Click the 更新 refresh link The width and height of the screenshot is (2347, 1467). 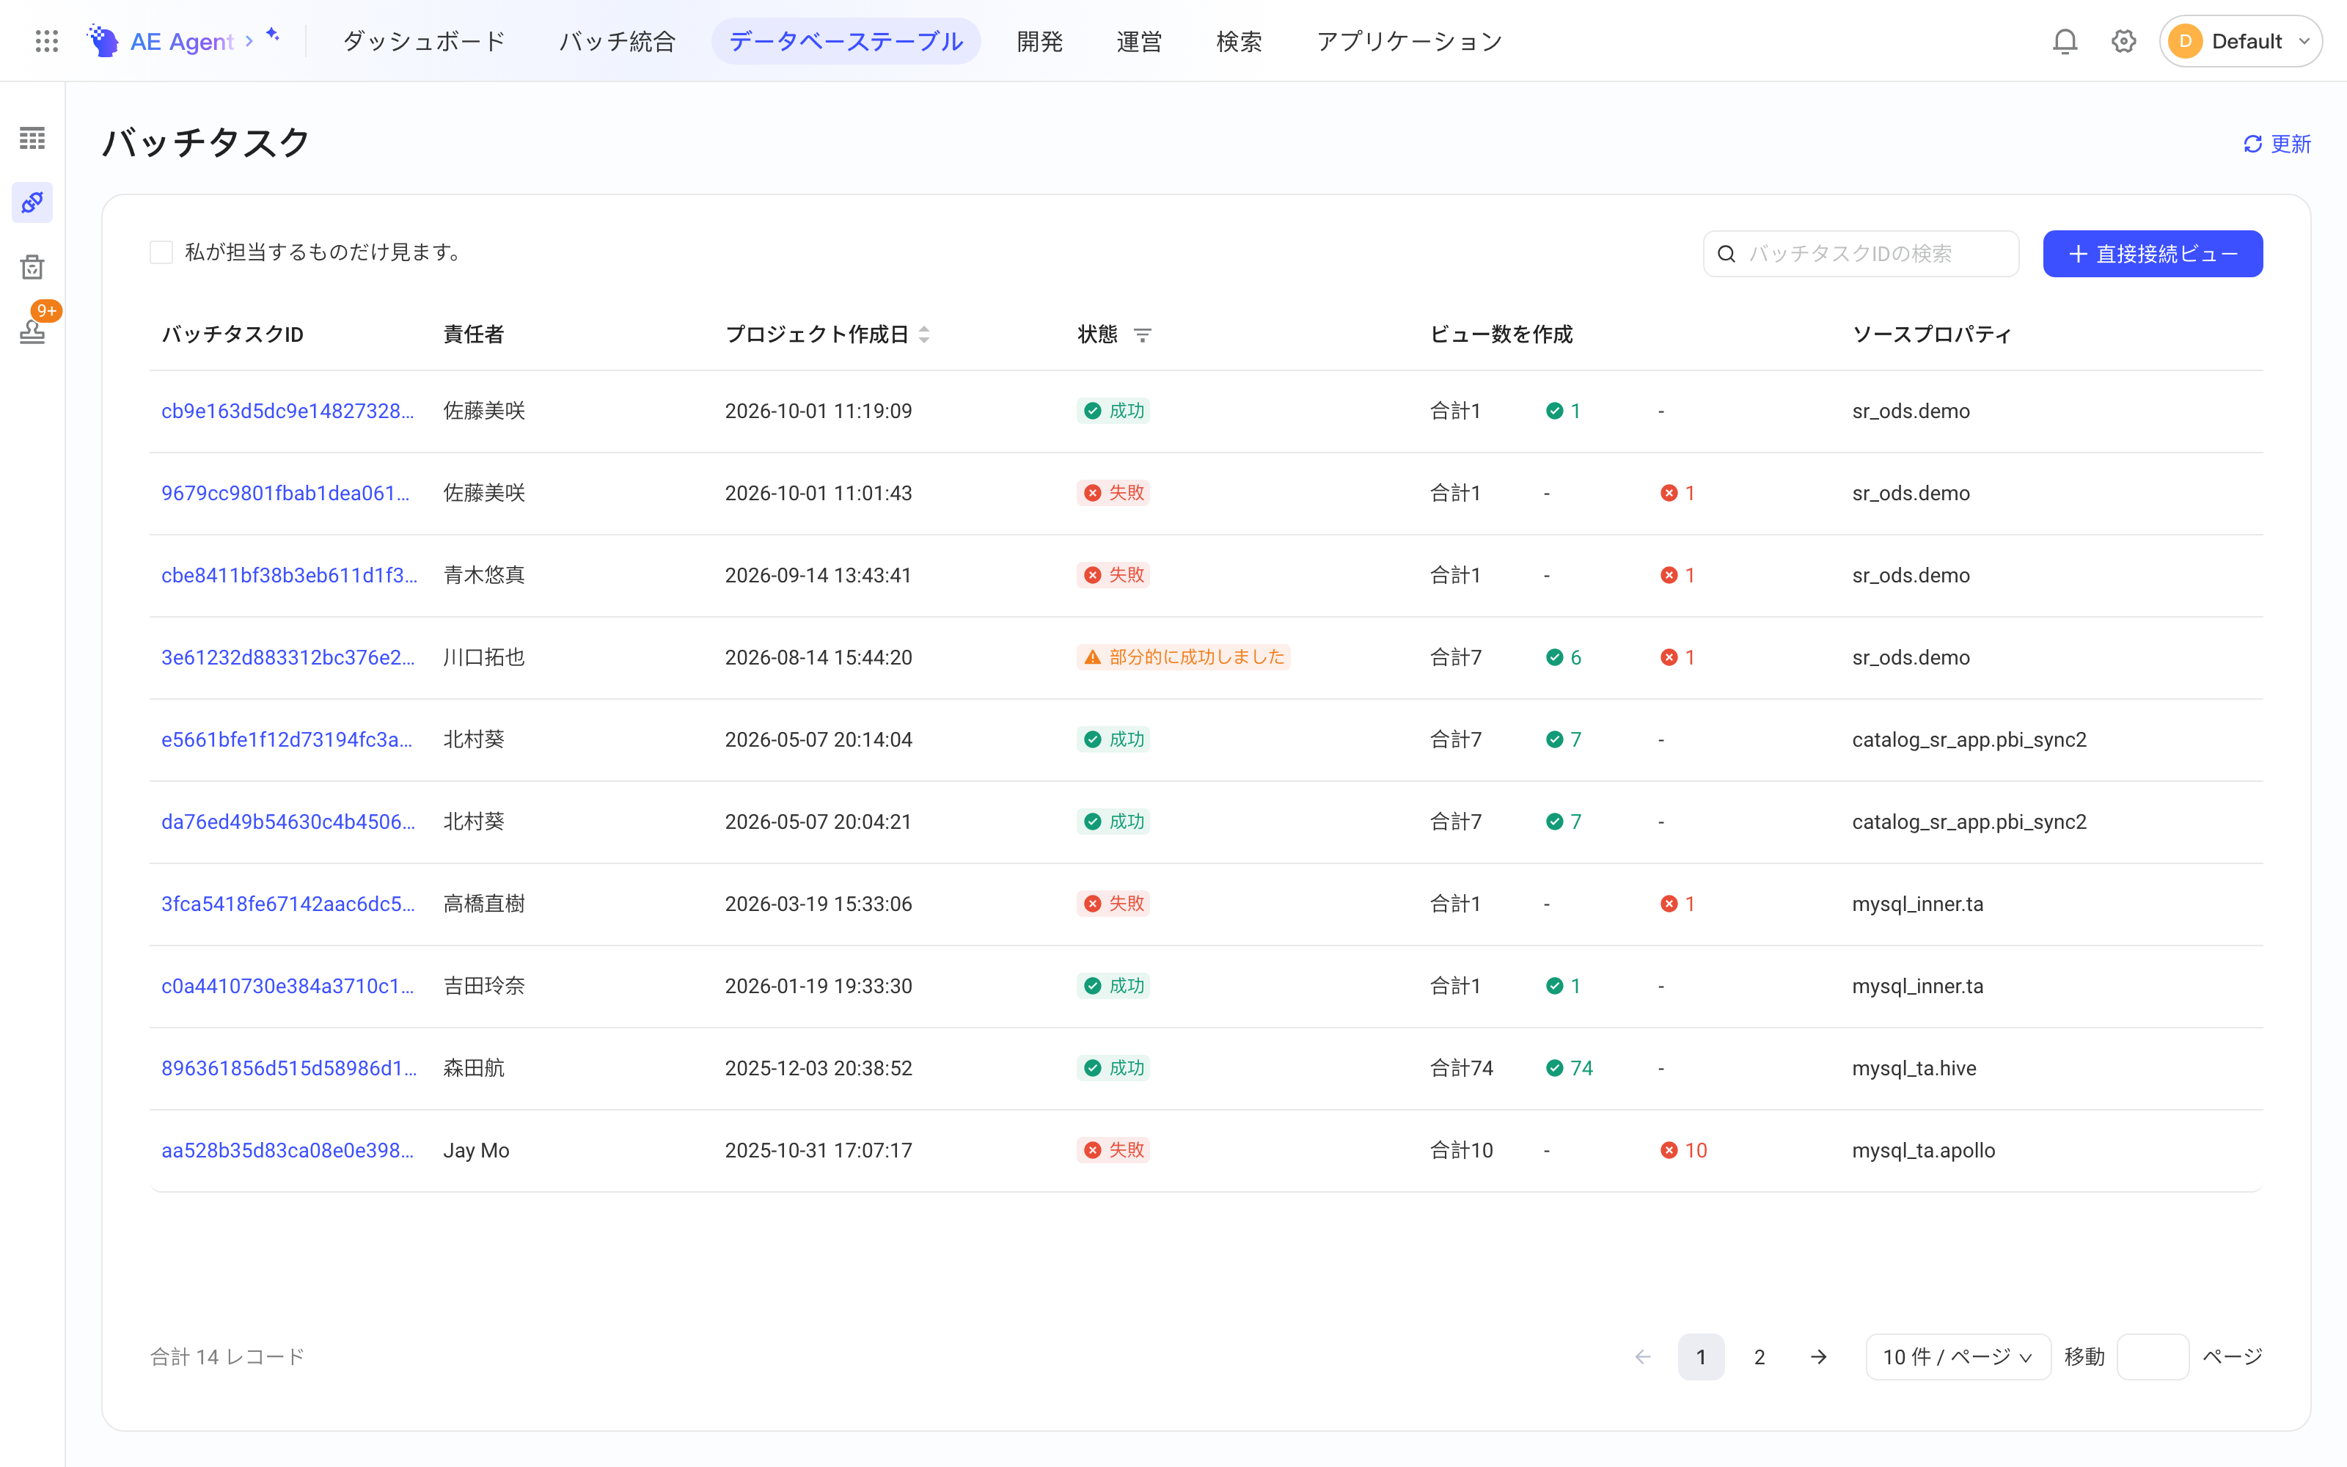point(2276,144)
